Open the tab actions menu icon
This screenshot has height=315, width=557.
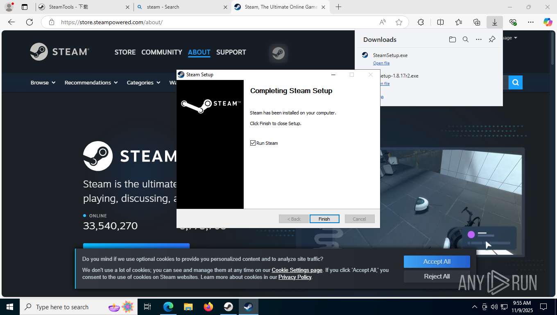(25, 7)
